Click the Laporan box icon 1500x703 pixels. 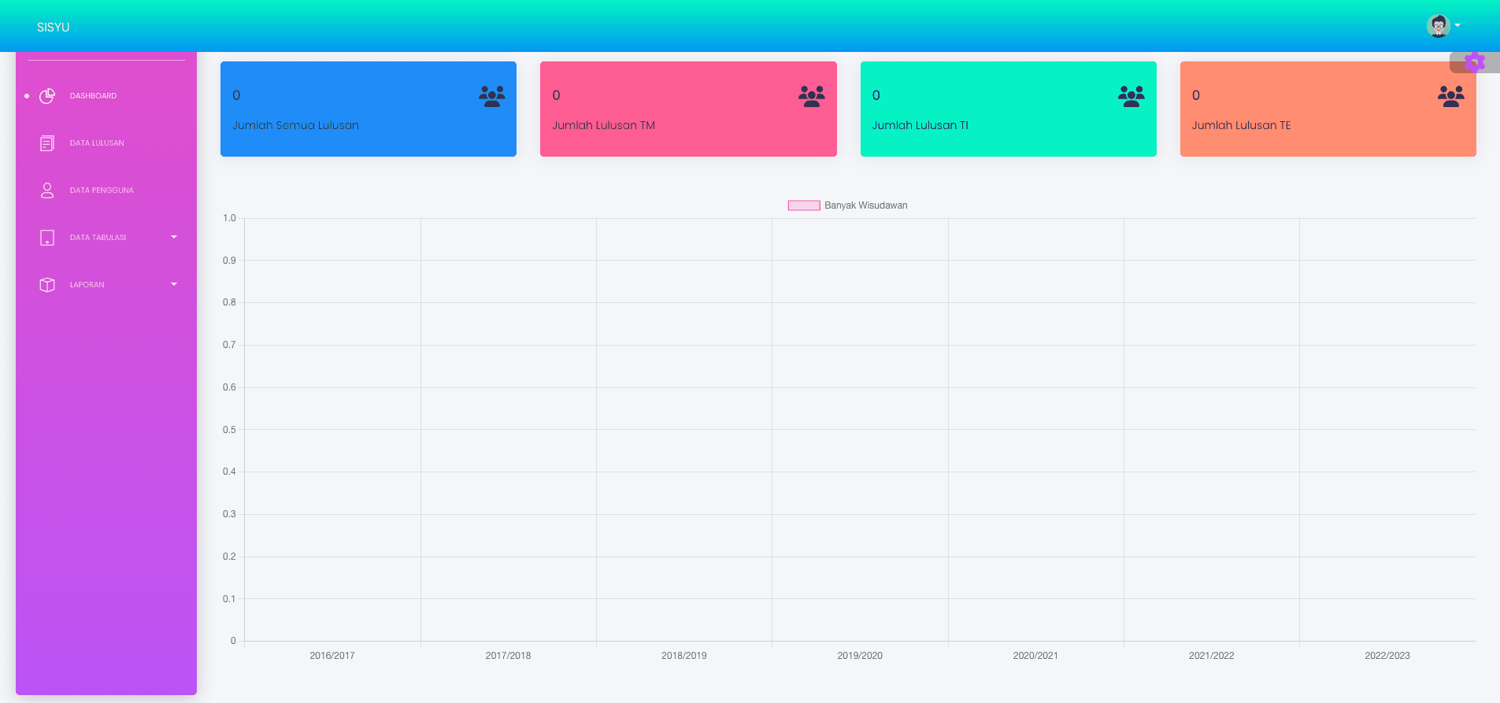tap(47, 285)
